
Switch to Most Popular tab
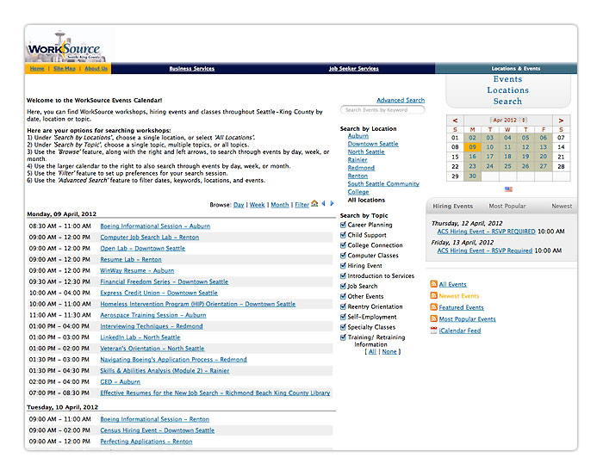tap(507, 206)
